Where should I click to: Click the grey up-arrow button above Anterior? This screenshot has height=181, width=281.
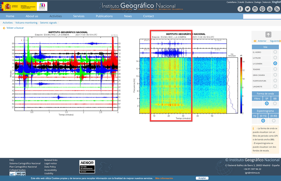pyautogui.click(x=268, y=35)
